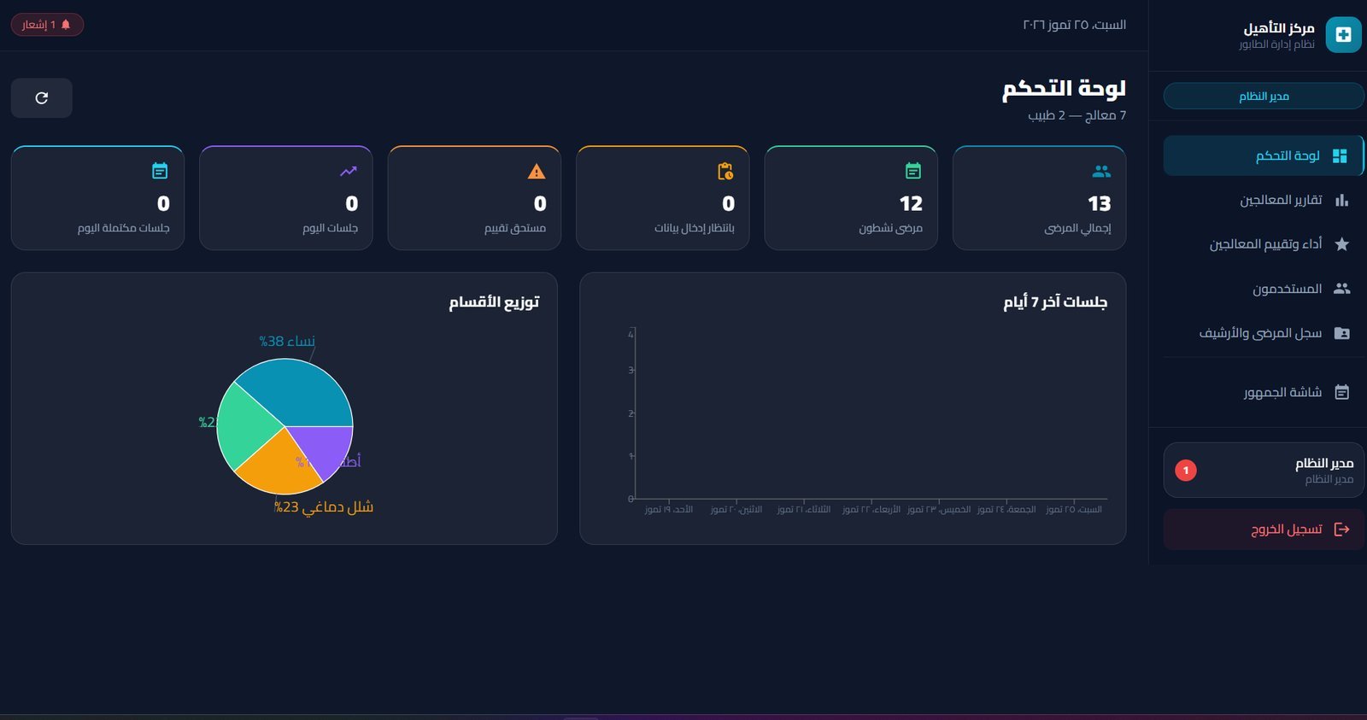
Task: Open the مستحق تقييم card
Action: tap(474, 198)
